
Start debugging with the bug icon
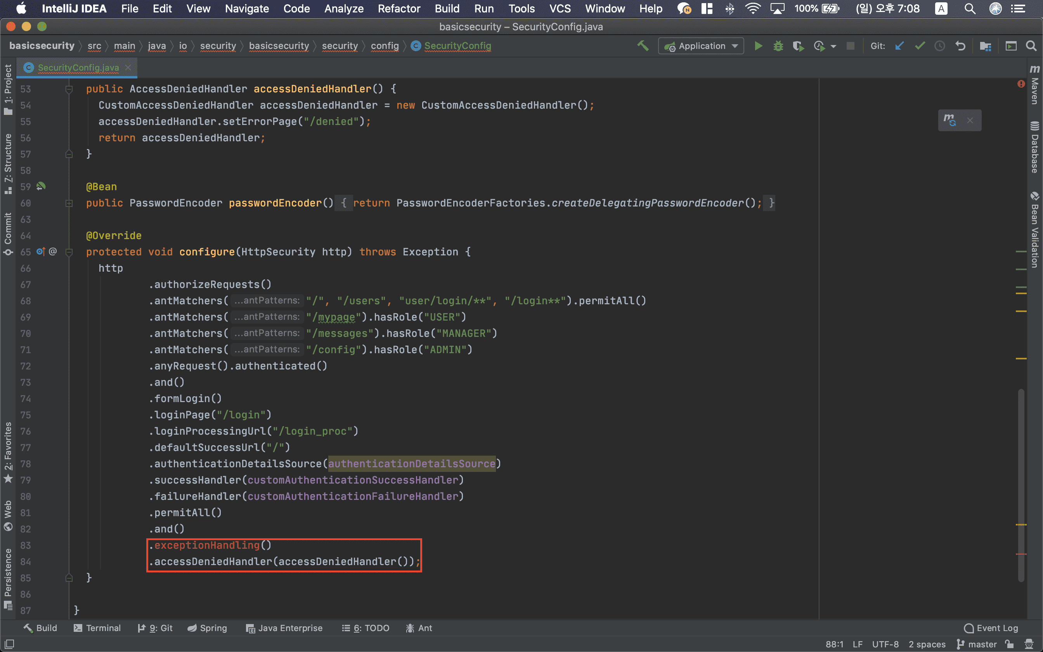tap(778, 46)
